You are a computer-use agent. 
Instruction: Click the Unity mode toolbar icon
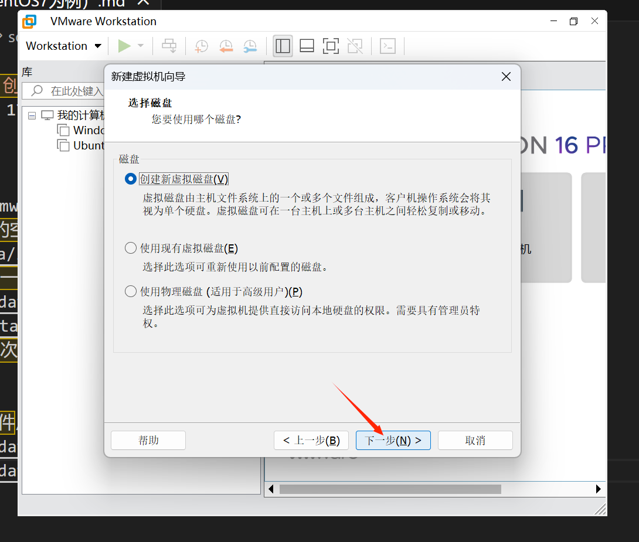(355, 46)
